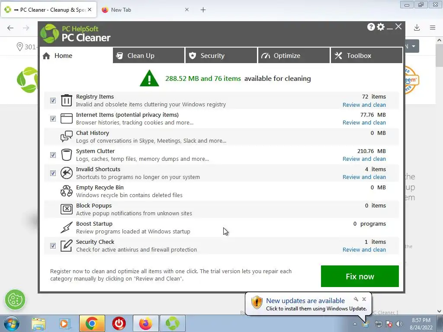443x332 pixels.
Task: Uncheck the Registry Items checkbox
Action: click(53, 100)
